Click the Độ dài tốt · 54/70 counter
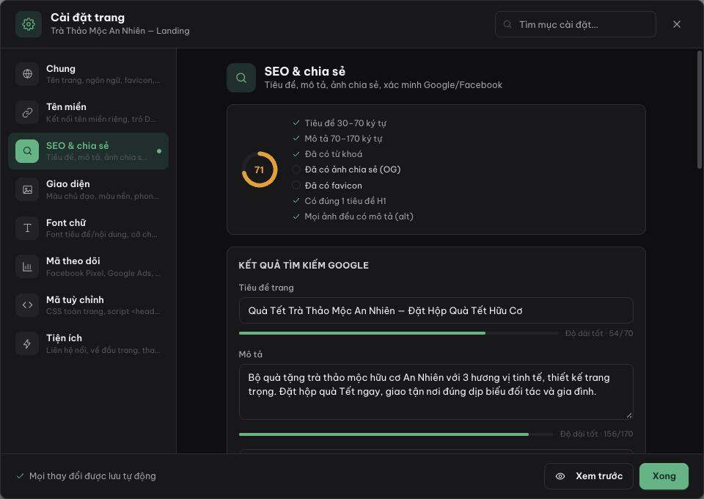 point(599,333)
